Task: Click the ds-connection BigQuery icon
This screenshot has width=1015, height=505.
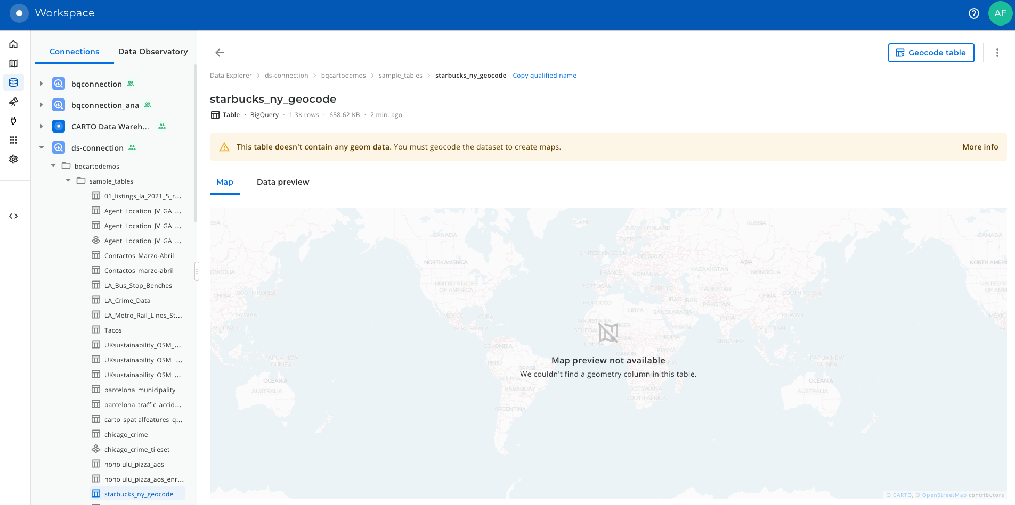Action: (x=59, y=147)
